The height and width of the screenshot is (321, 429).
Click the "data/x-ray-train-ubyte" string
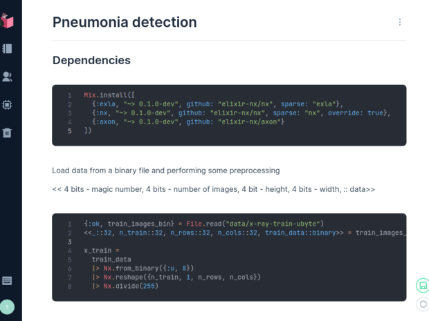point(273,224)
